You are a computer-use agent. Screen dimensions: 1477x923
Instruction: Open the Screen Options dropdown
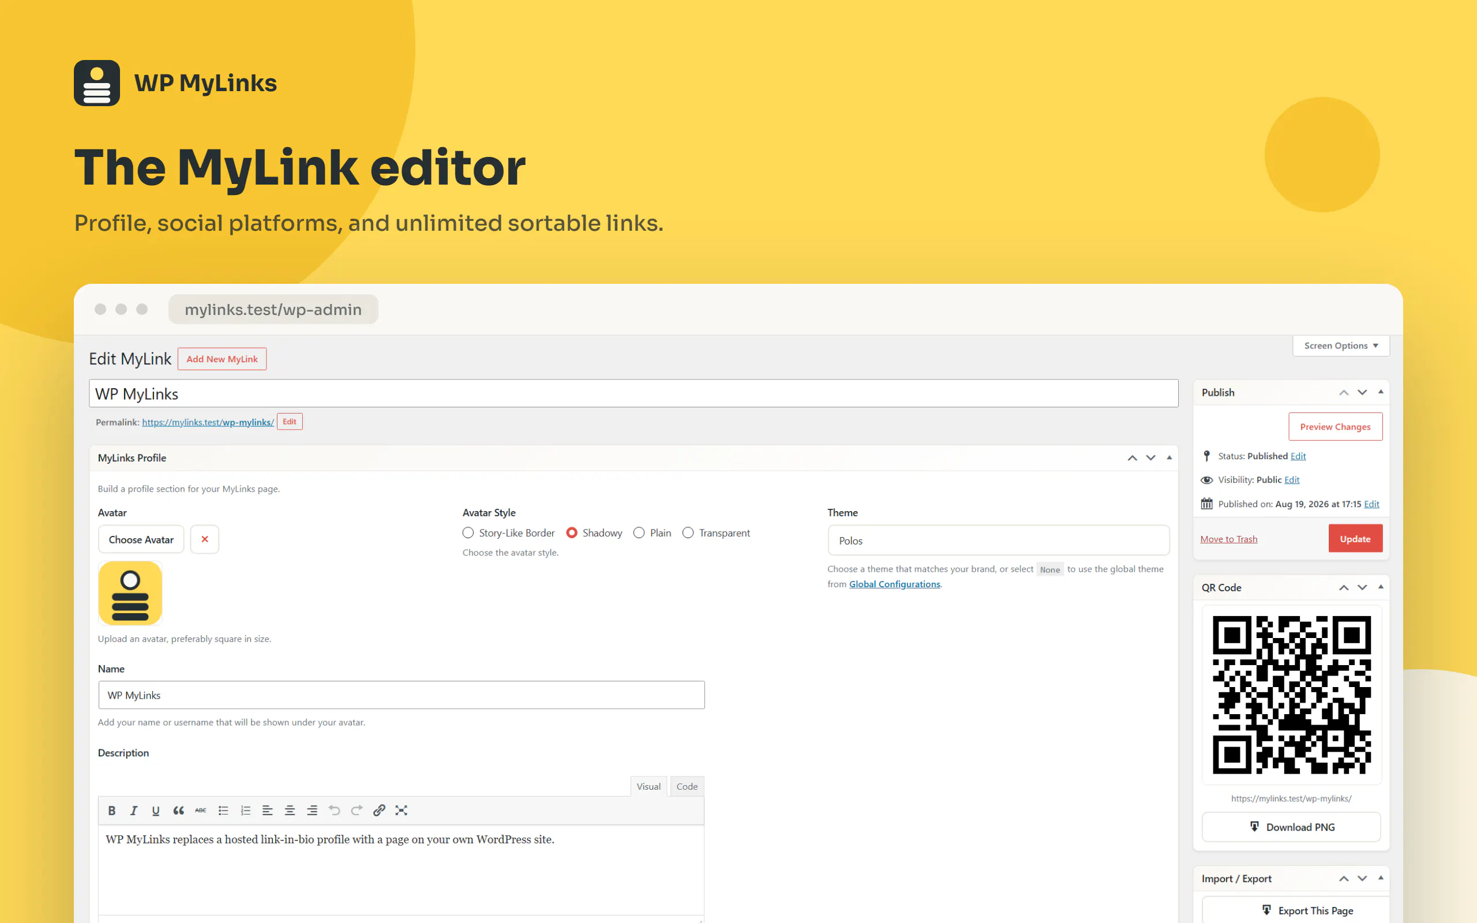point(1341,346)
